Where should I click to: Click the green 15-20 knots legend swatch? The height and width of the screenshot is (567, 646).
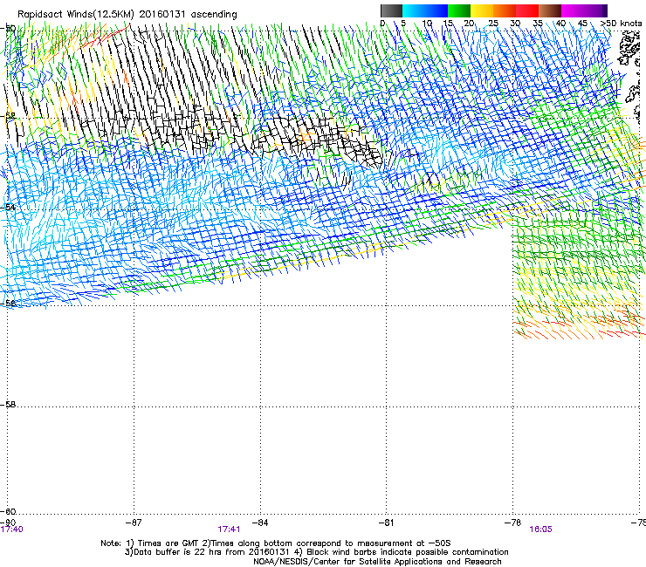click(x=459, y=10)
